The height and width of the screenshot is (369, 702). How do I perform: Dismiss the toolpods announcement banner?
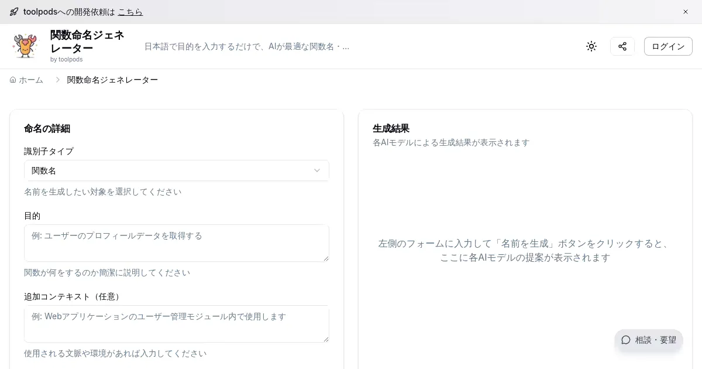coord(686,12)
